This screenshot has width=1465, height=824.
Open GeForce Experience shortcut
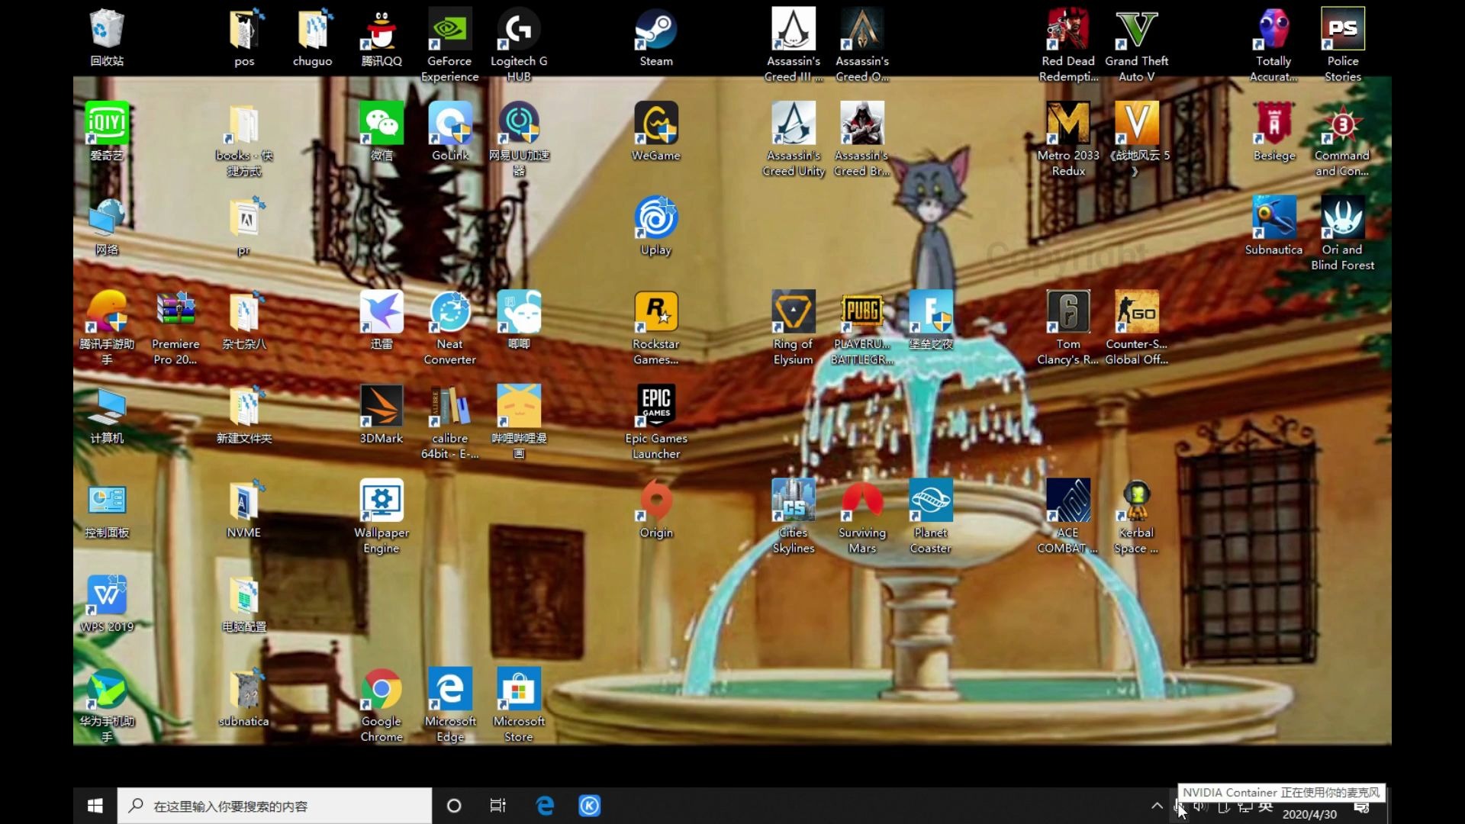point(450,44)
